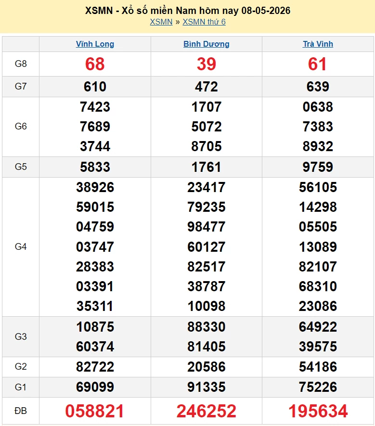Select G6 number 7383

(x=318, y=127)
